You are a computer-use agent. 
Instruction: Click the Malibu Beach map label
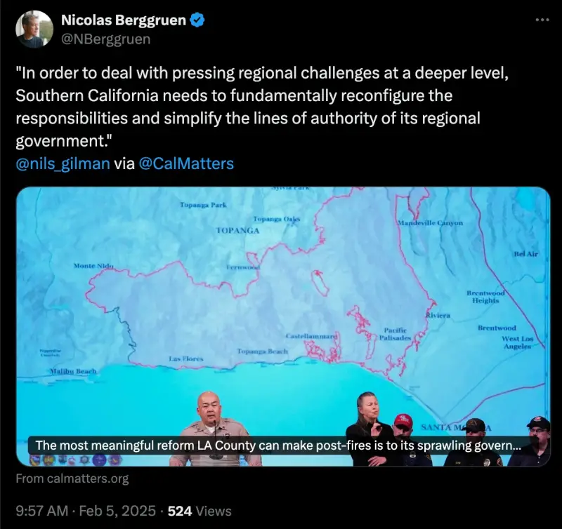click(x=74, y=371)
